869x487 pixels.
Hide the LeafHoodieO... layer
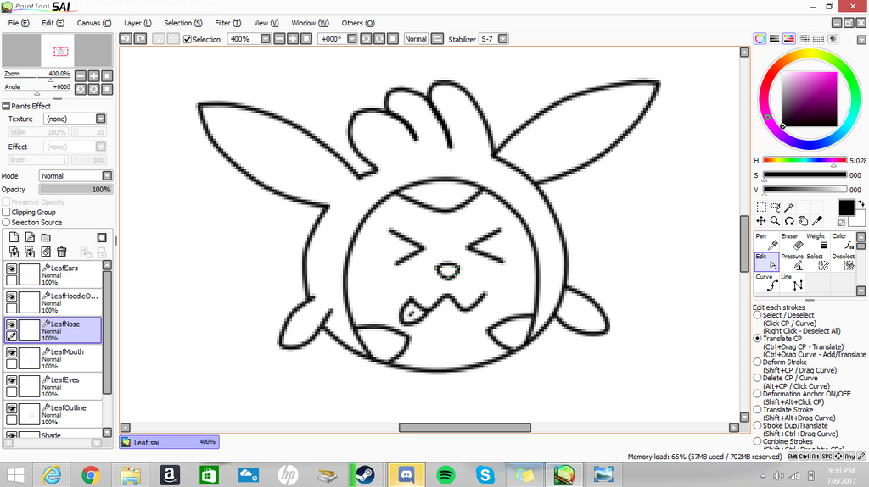(12, 296)
